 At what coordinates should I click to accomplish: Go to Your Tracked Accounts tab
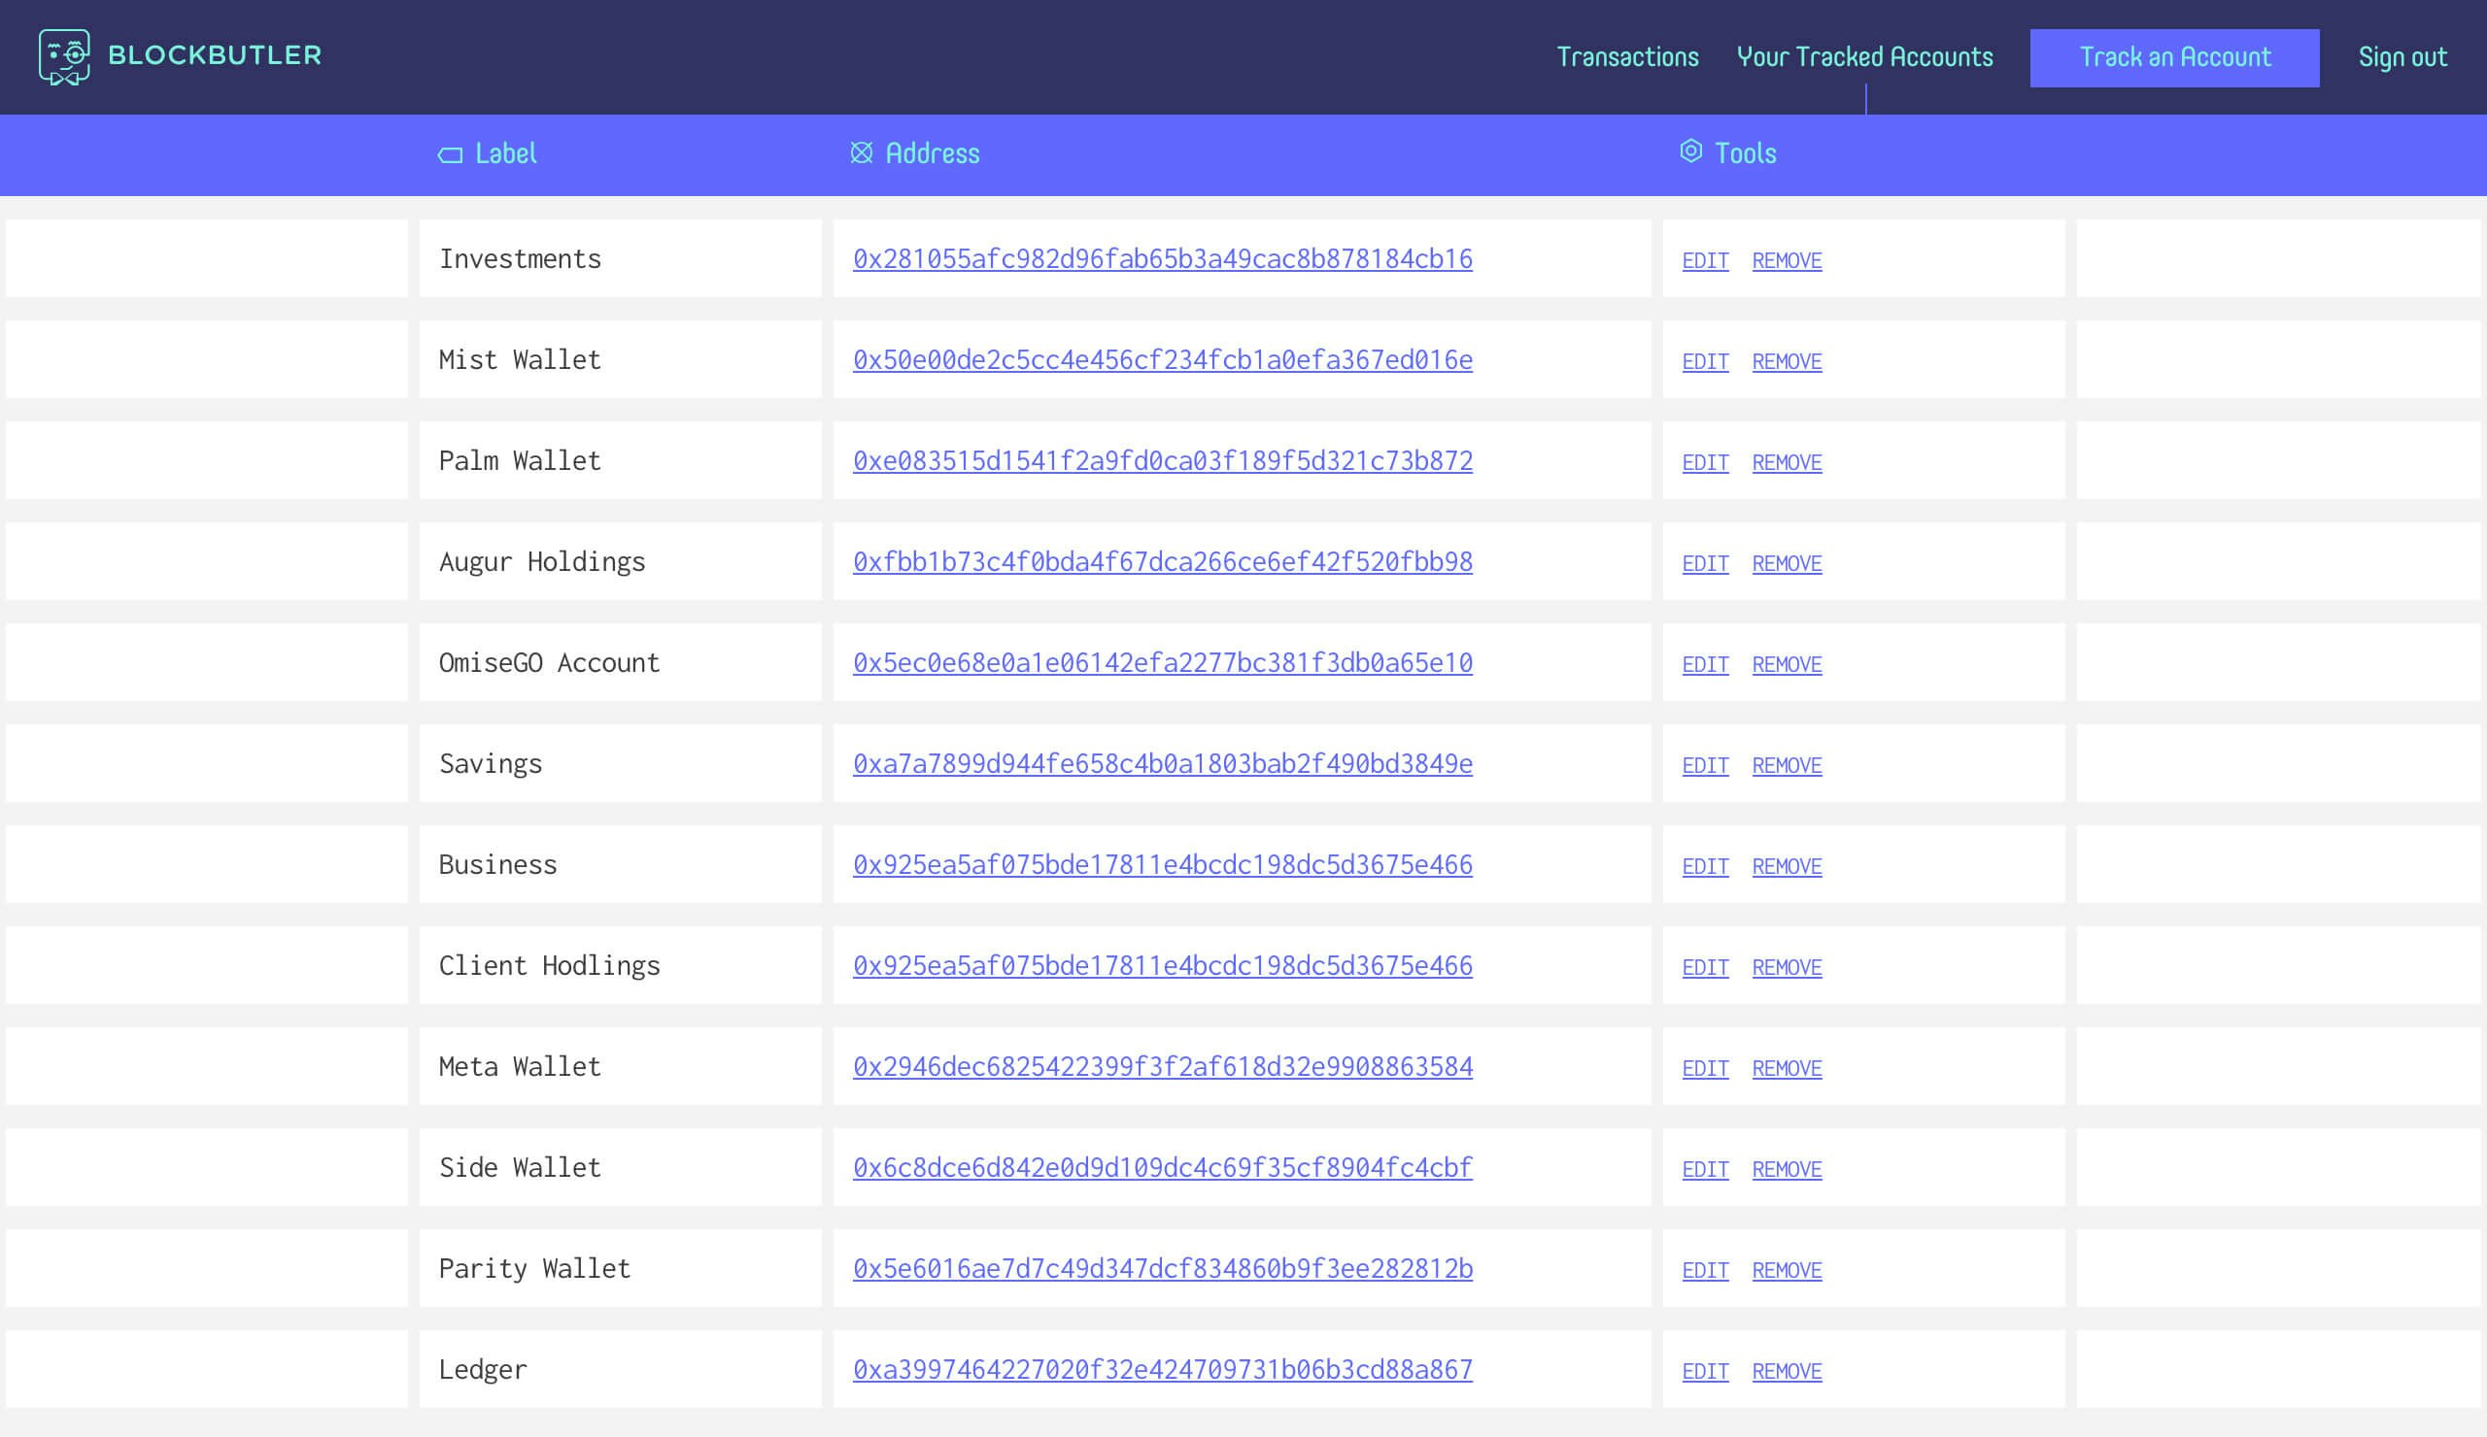[x=1864, y=57]
